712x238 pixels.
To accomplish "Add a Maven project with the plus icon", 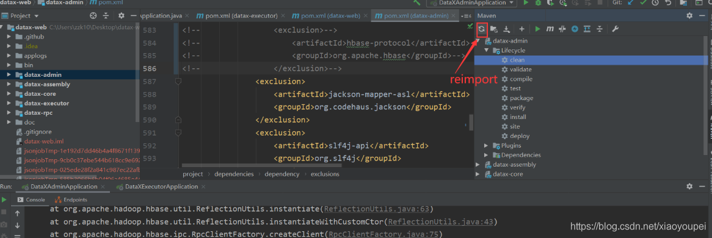I will coord(521,29).
